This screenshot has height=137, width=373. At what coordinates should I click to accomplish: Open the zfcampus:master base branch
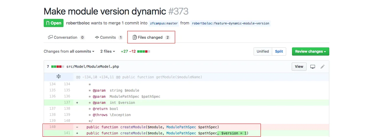coord(163,23)
